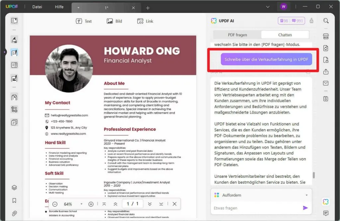Expand the Auffordern prompt dropdown
Image resolution: width=340 pixels, height=221 pixels.
point(306,195)
